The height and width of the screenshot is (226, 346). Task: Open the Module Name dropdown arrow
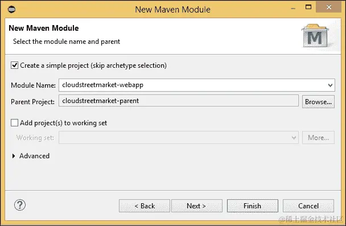click(330, 85)
